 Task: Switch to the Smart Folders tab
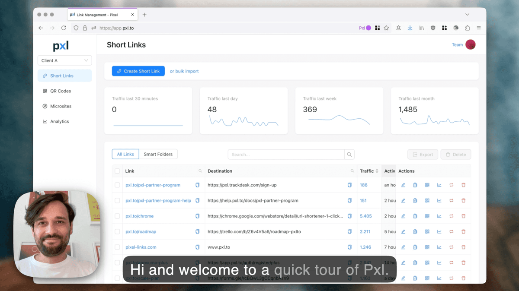158,154
